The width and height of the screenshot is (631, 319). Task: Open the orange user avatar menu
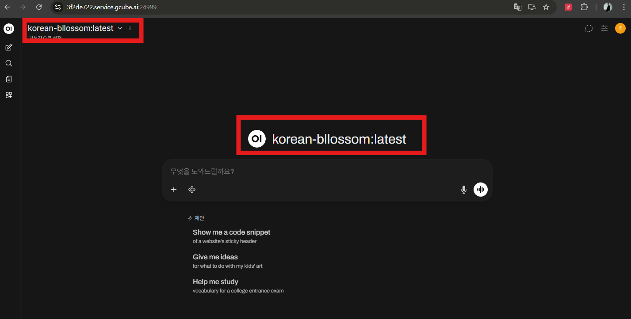pyautogui.click(x=620, y=28)
